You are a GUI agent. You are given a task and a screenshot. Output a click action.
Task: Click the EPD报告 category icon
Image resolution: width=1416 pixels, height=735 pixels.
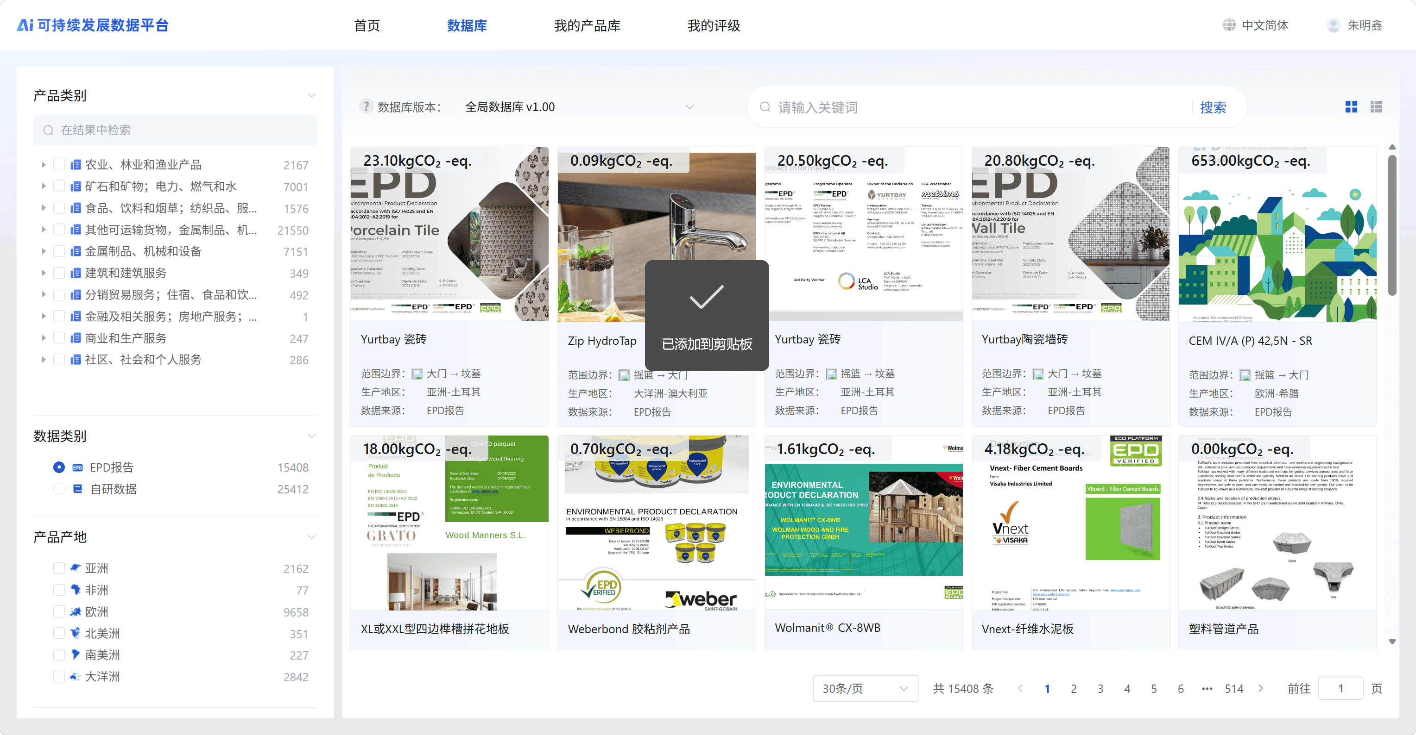click(77, 467)
